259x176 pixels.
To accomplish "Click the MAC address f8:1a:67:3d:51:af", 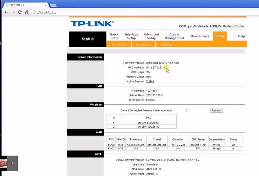I will coord(156,68).
